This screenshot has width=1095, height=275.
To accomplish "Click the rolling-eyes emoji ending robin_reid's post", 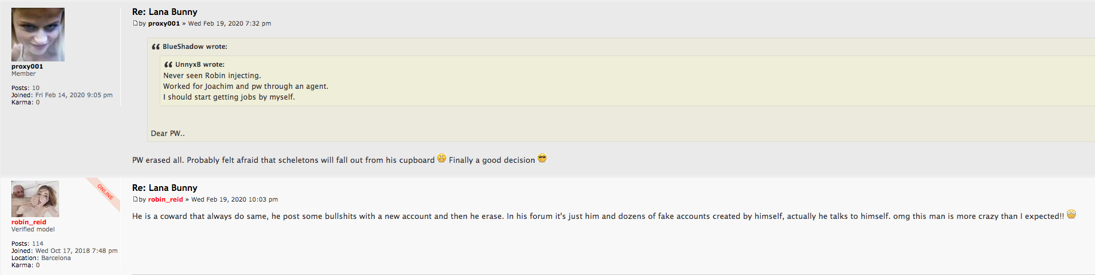I will click(x=1071, y=215).
